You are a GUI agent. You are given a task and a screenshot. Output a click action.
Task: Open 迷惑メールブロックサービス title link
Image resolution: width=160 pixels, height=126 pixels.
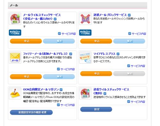coord(110,15)
